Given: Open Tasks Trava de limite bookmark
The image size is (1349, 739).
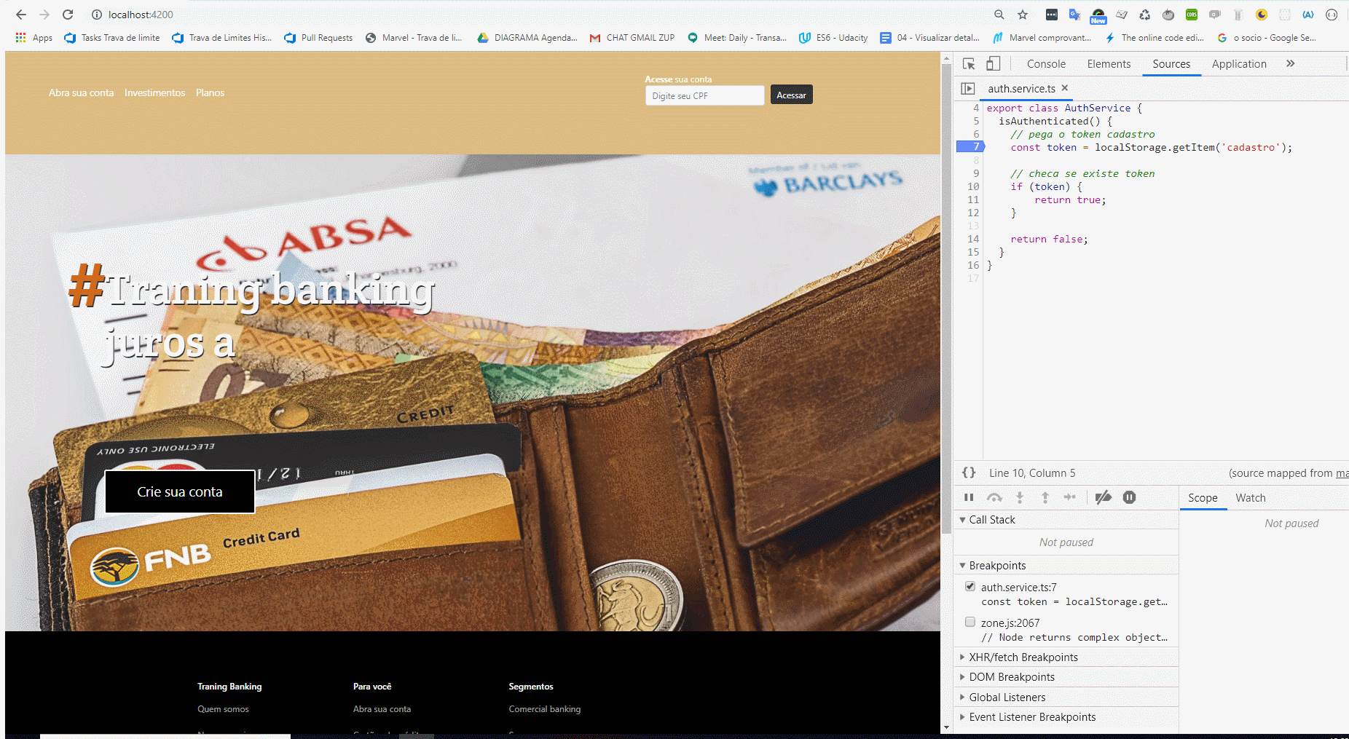Looking at the screenshot, I should [112, 38].
